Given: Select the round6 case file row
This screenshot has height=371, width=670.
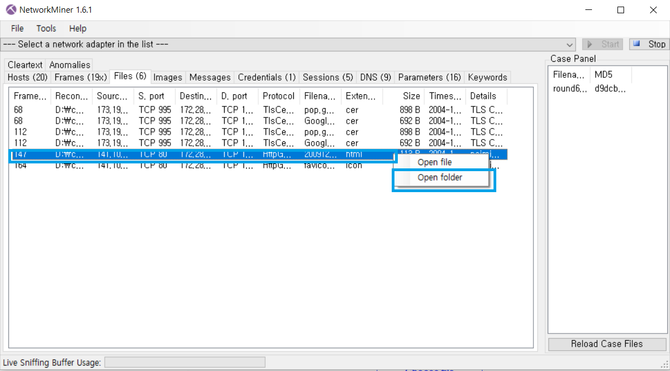Looking at the screenshot, I should [x=590, y=88].
